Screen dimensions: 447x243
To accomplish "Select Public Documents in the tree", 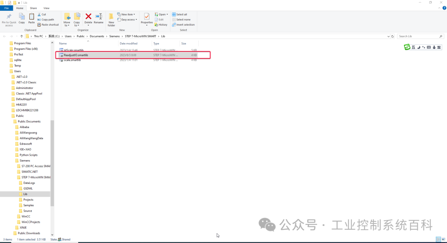I will 29,122.
